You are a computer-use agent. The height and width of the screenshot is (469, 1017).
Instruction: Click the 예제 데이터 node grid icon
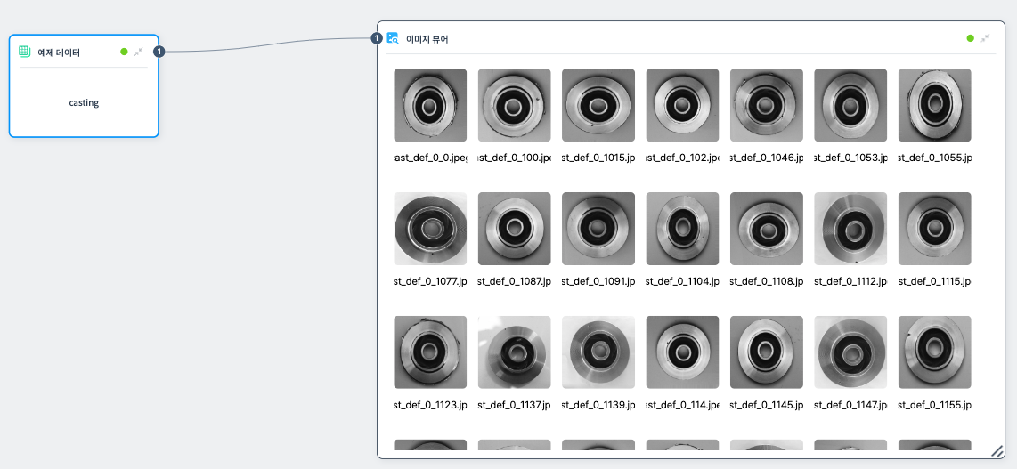coord(25,52)
